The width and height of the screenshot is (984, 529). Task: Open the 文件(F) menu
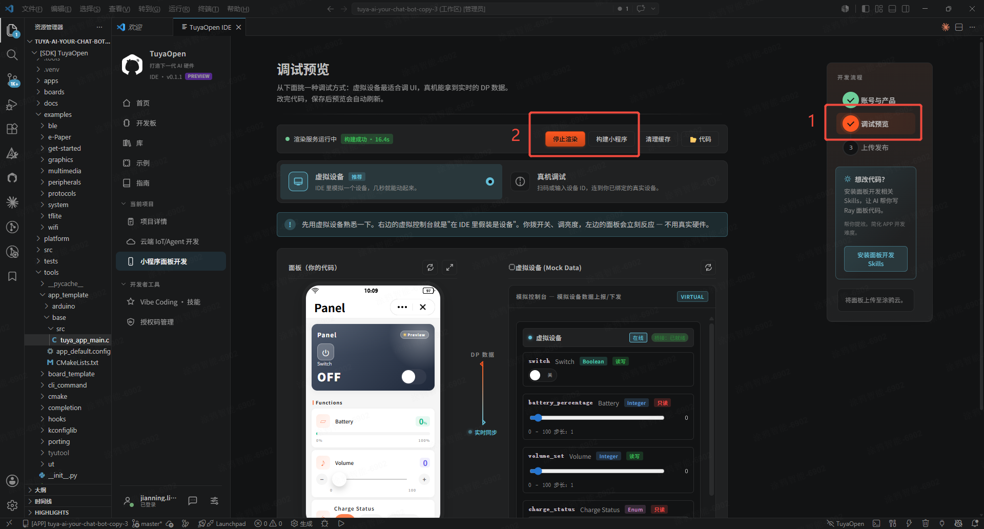[32, 9]
